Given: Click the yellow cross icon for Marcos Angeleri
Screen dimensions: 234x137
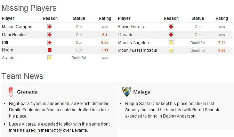Looking at the screenshot, I should 171,43.
